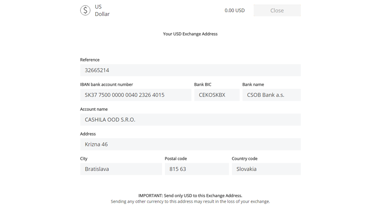The image size is (374, 210).
Task: Select the Account name field CASHILA OOD
Action: point(190,119)
